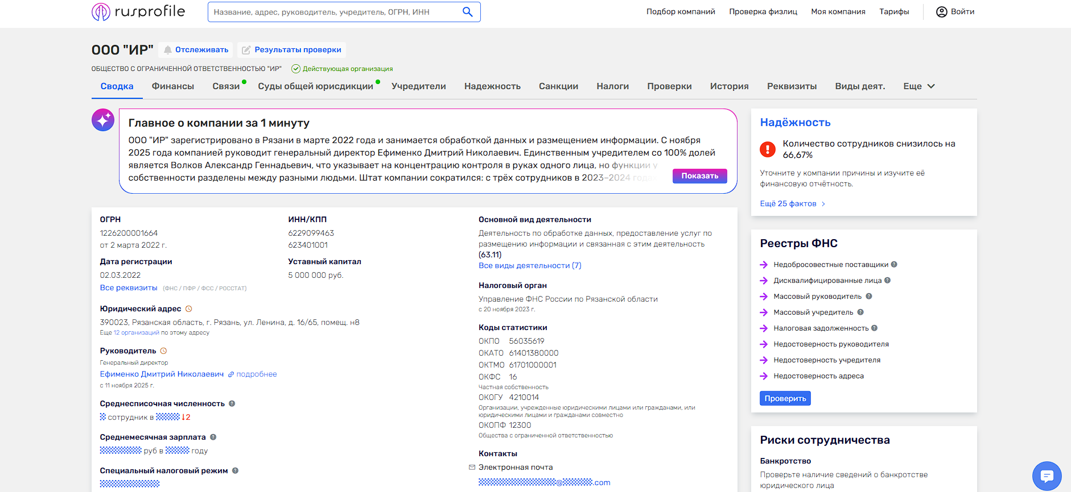Click the ОГРН value 1226200001664
The width and height of the screenshot is (1071, 492).
point(129,234)
